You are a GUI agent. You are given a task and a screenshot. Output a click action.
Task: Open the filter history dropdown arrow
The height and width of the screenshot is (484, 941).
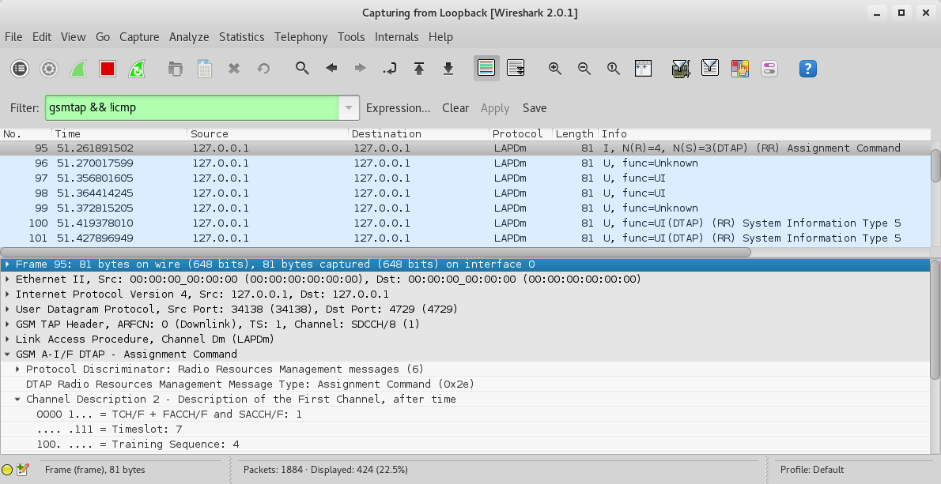pyautogui.click(x=349, y=108)
